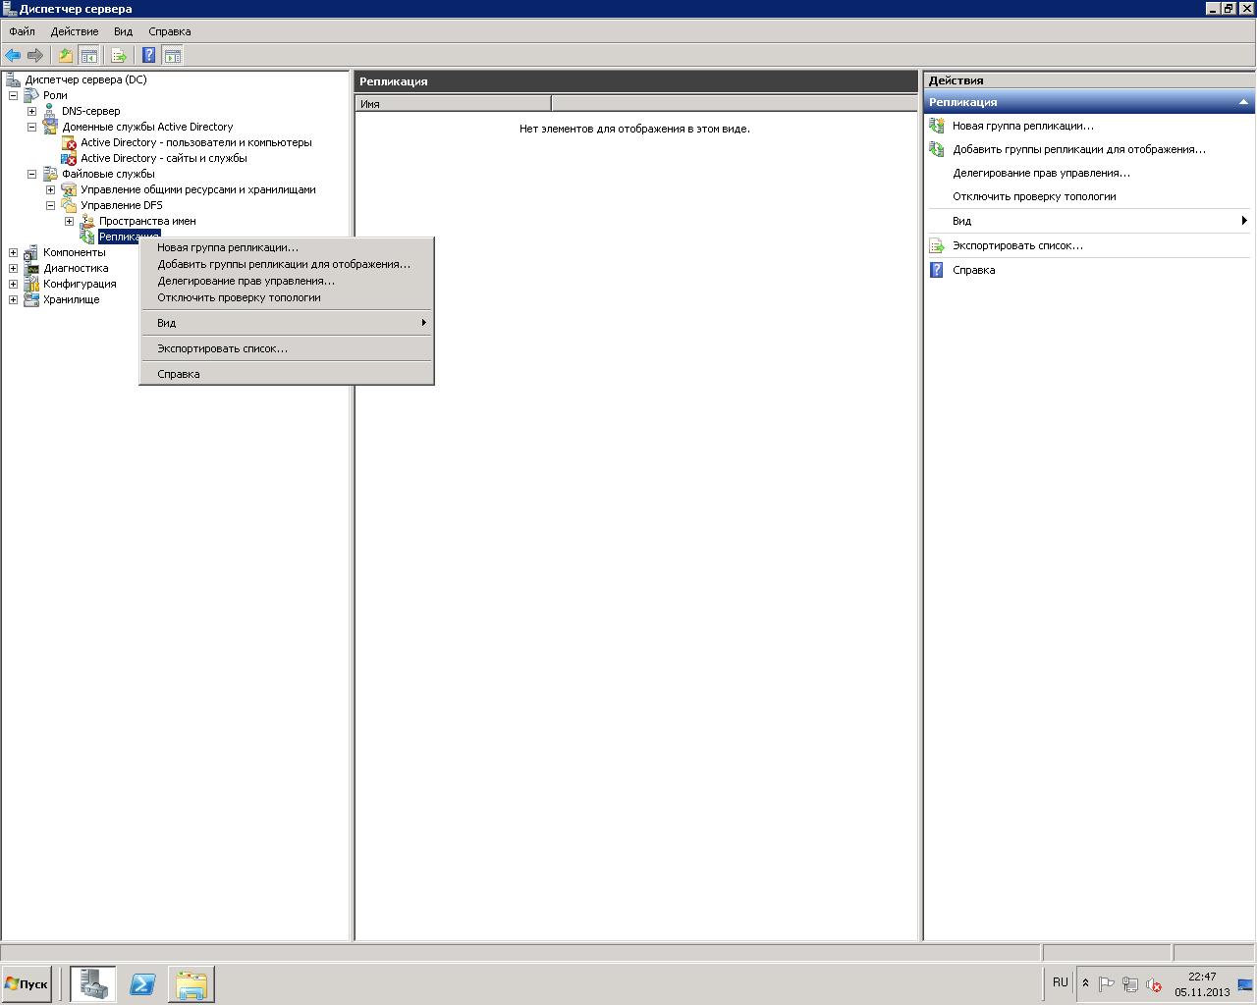Open the Файл menu
Image resolution: width=1257 pixels, height=1005 pixels.
click(22, 31)
